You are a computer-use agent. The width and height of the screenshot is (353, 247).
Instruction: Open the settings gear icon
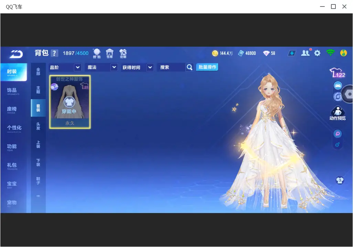click(x=317, y=53)
